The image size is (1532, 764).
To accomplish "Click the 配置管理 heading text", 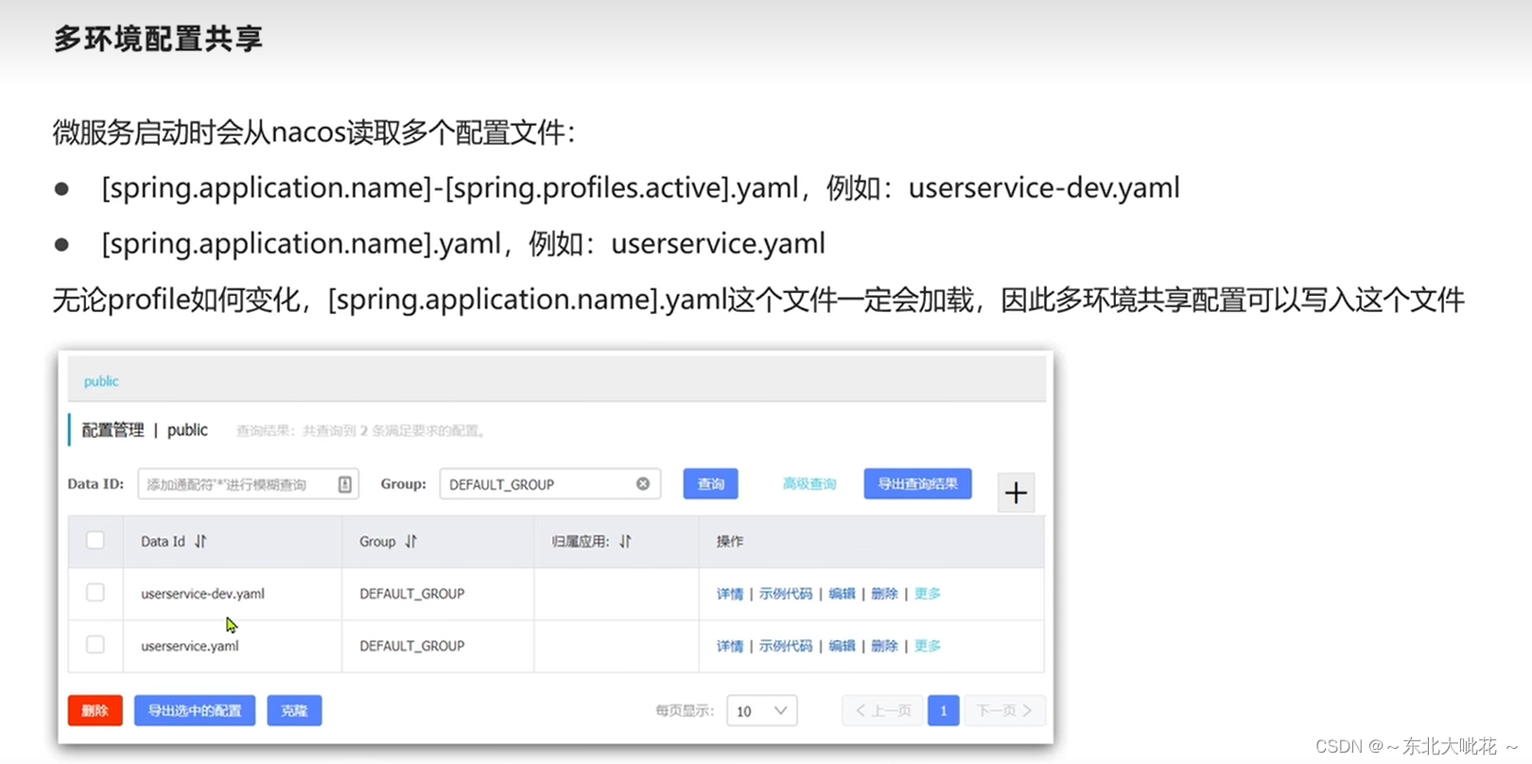I will [113, 430].
